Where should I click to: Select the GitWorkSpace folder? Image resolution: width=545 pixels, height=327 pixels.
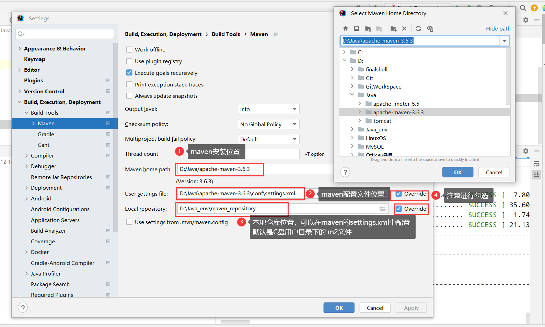[384, 86]
